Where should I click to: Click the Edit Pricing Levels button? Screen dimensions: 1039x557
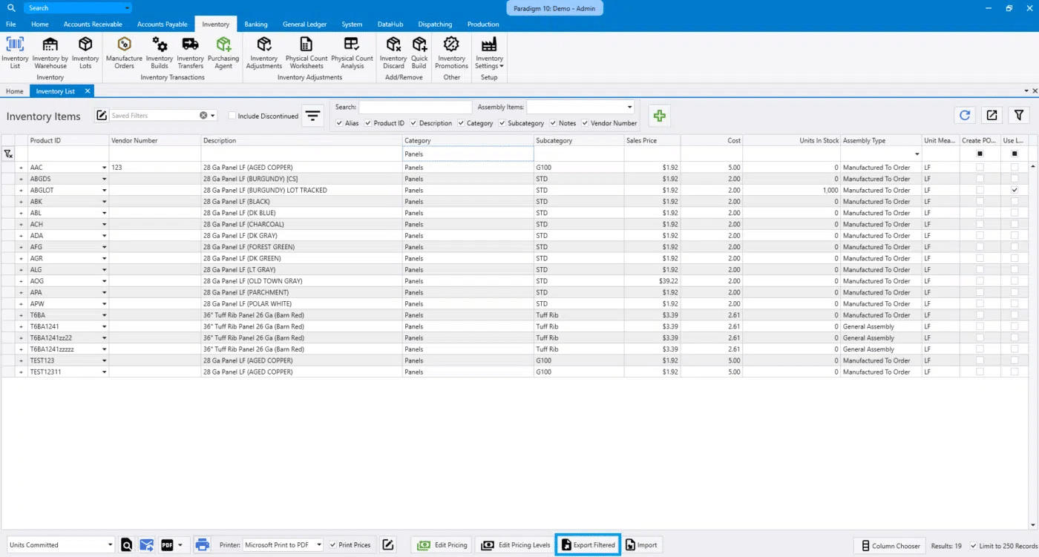point(515,545)
